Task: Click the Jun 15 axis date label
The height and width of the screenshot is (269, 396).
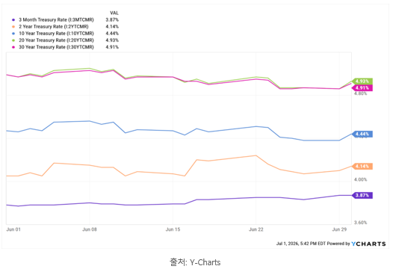Action: tap(173, 229)
